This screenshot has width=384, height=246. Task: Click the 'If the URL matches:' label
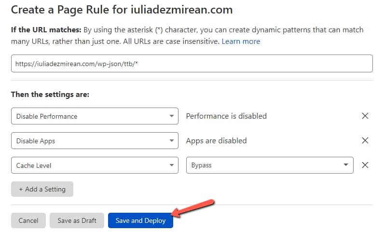pyautogui.click(x=46, y=30)
